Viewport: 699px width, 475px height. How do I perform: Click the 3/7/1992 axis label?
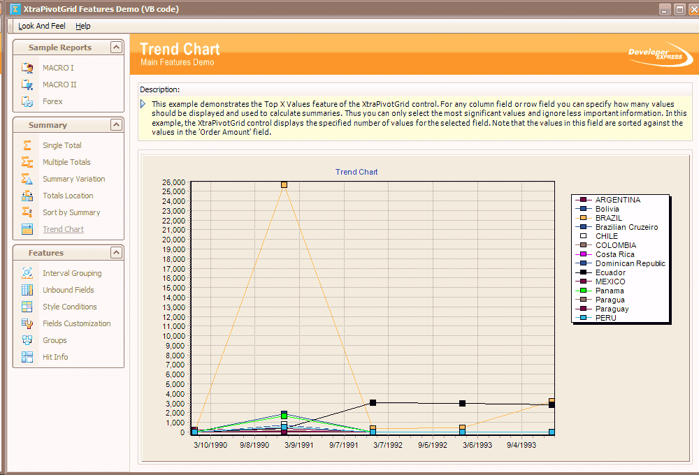388,445
